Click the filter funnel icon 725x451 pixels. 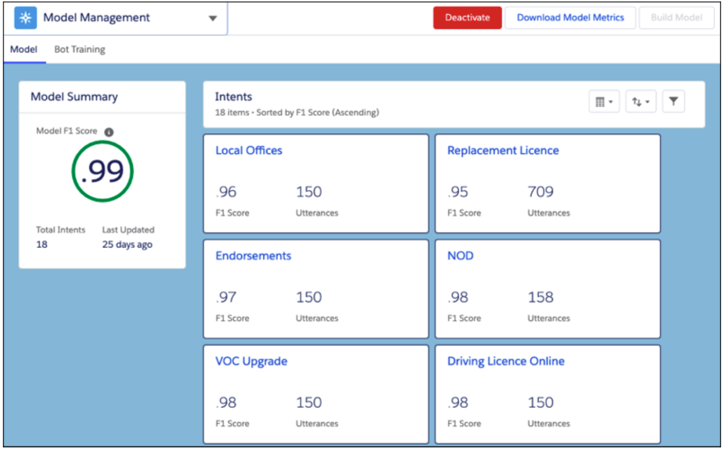(x=673, y=102)
